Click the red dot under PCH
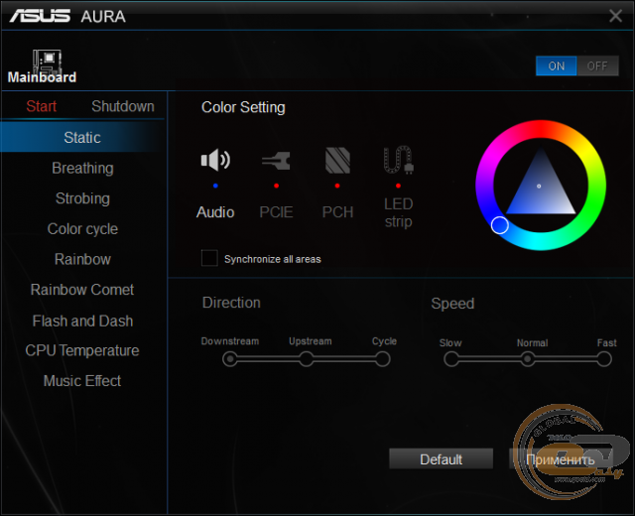Screen dimensions: 635x516 (x=337, y=186)
